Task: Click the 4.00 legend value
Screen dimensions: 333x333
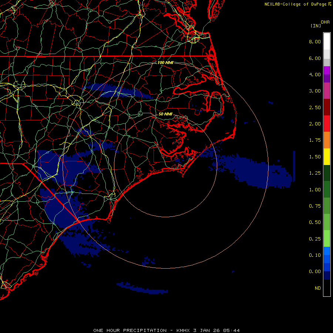Action: pos(315,74)
